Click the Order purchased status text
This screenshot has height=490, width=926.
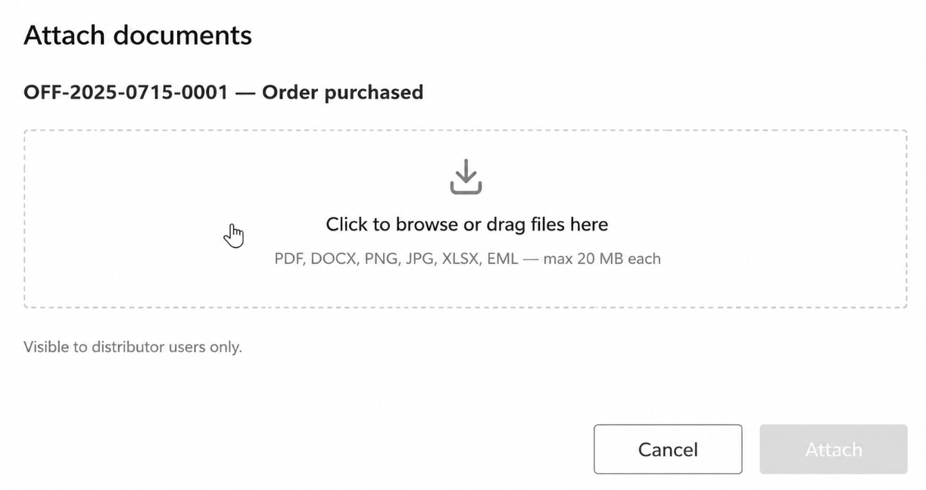342,92
